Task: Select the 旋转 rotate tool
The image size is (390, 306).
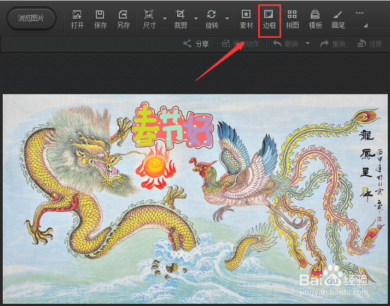Action: point(212,19)
